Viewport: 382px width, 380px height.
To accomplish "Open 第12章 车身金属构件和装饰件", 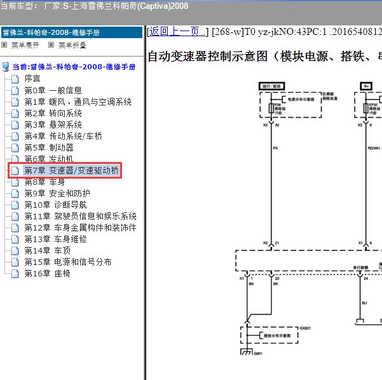I will pyautogui.click(x=80, y=227).
